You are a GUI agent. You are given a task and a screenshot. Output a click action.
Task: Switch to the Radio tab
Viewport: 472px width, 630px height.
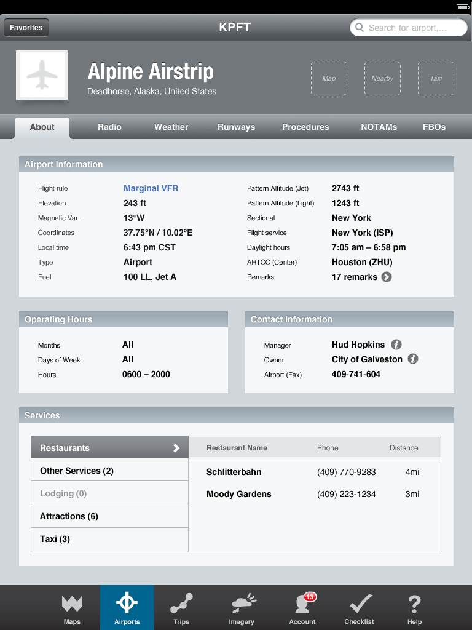click(109, 127)
